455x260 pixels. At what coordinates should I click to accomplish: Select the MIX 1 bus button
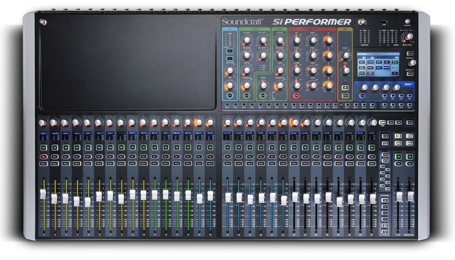tap(227, 105)
